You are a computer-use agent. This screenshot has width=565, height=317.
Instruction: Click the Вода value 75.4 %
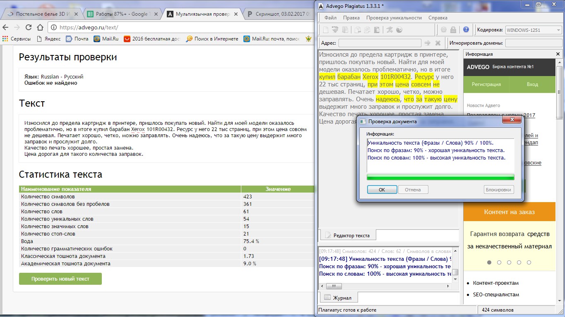pyautogui.click(x=251, y=241)
